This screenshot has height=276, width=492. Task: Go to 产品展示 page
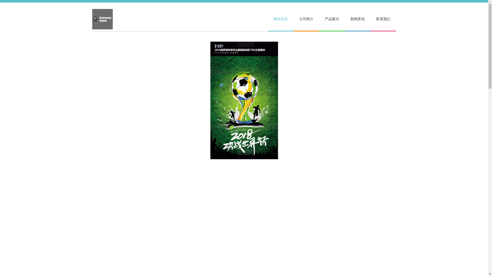[332, 19]
